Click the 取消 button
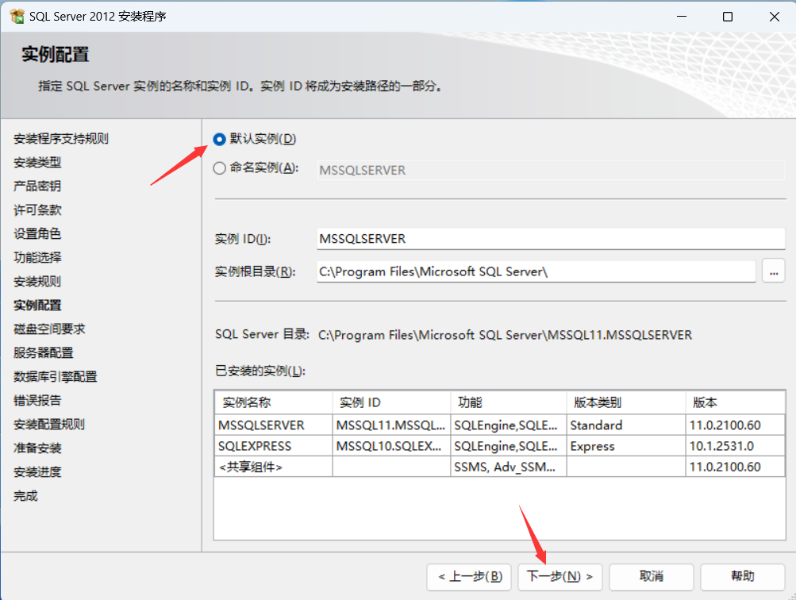The width and height of the screenshot is (796, 600). 652,577
